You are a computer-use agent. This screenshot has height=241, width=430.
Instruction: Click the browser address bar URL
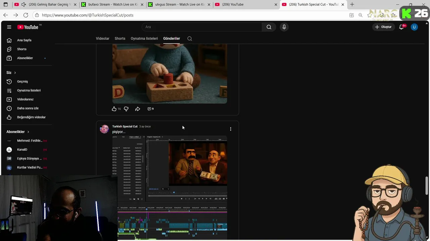click(88, 15)
